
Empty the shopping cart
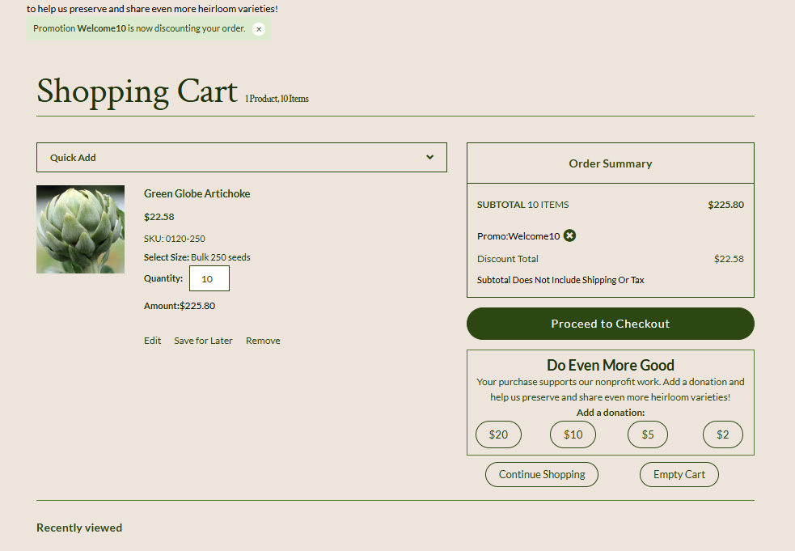pos(679,474)
